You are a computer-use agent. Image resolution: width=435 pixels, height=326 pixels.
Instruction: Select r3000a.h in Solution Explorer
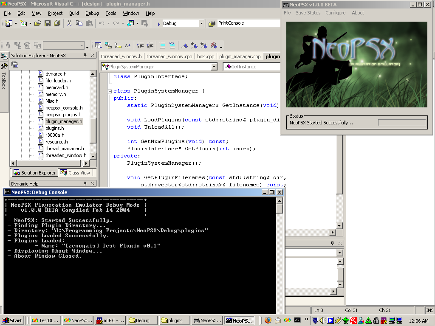[x=55, y=135]
